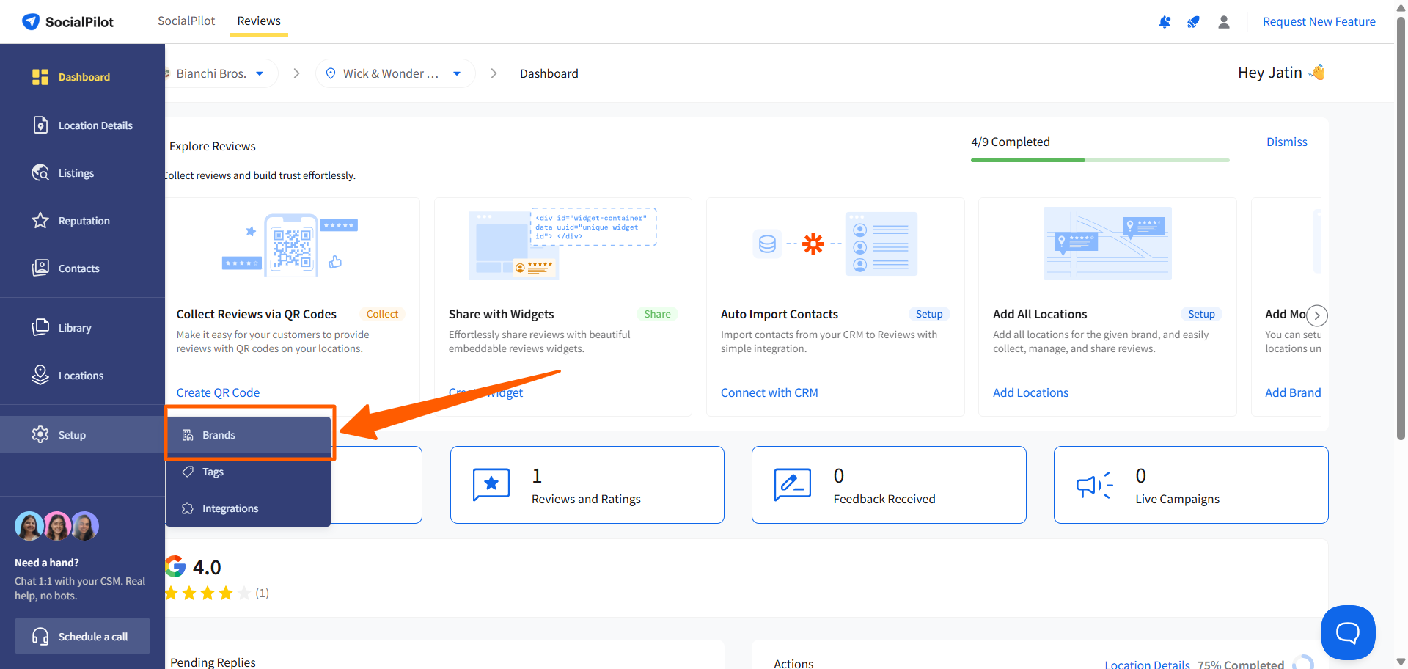The width and height of the screenshot is (1408, 669).
Task: Click the Add Brand link
Action: (1293, 392)
